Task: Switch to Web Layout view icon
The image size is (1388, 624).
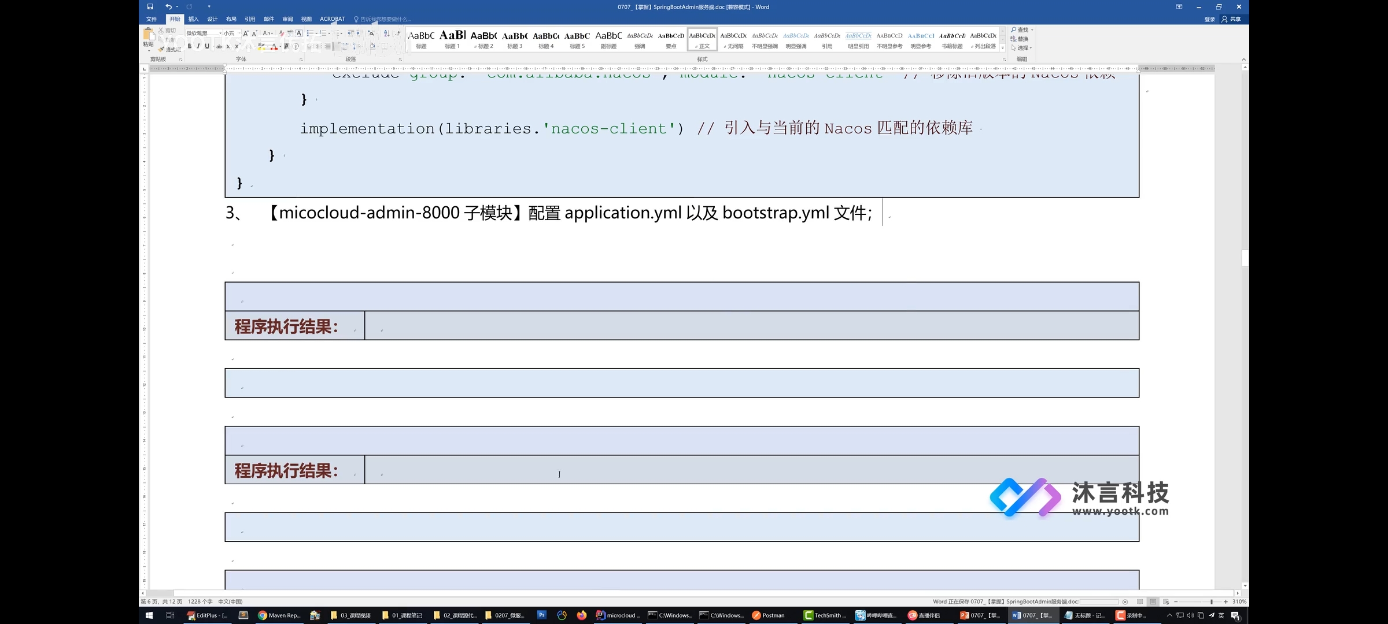Action: click(1166, 601)
